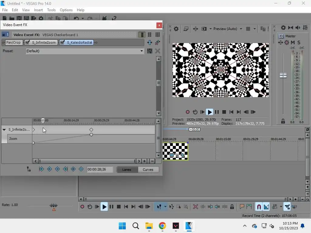Copy the preview snapshot to clipboard
311x233 pixels.
(x=263, y=29)
